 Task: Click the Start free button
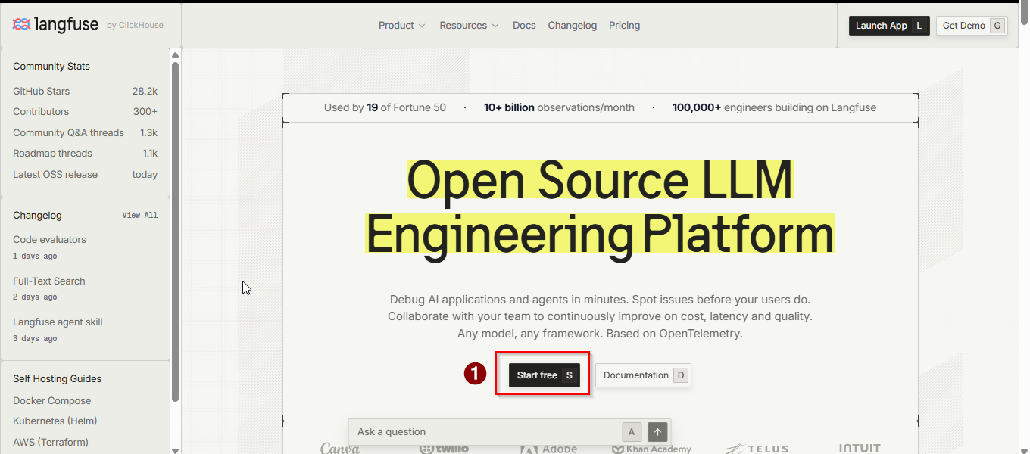pos(545,375)
